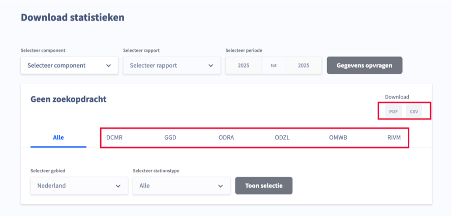Click the Toon selectie button
Viewport: 452px width, 216px height.
(263, 186)
